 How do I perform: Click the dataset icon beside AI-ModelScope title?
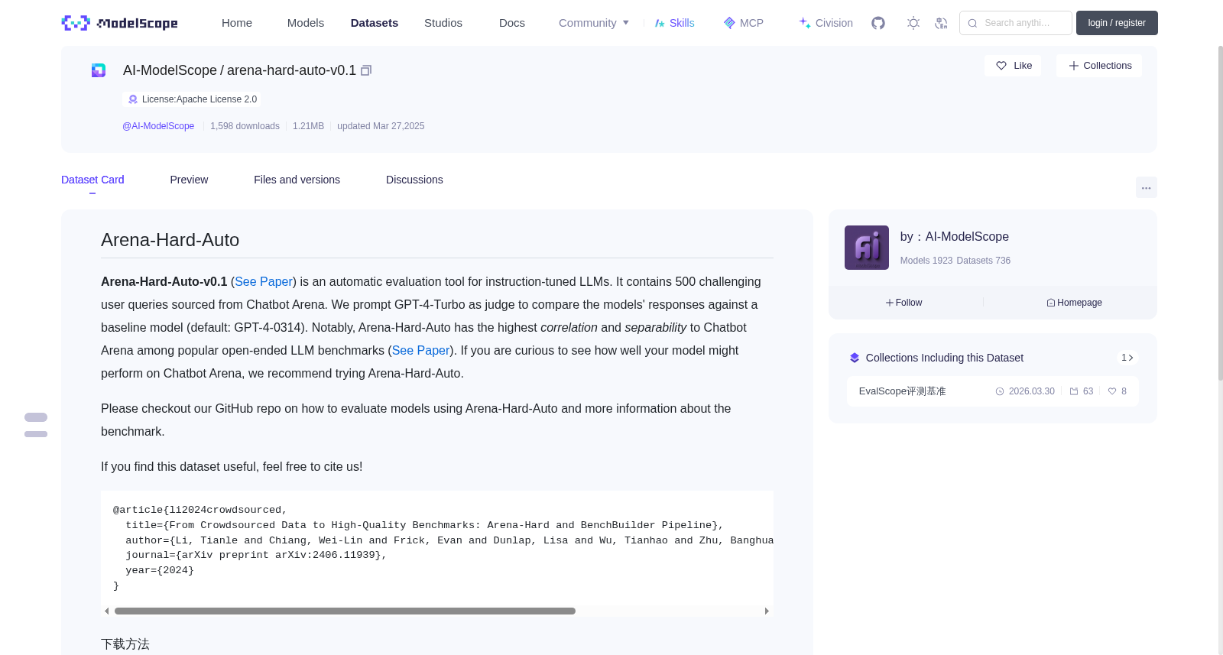click(x=99, y=70)
